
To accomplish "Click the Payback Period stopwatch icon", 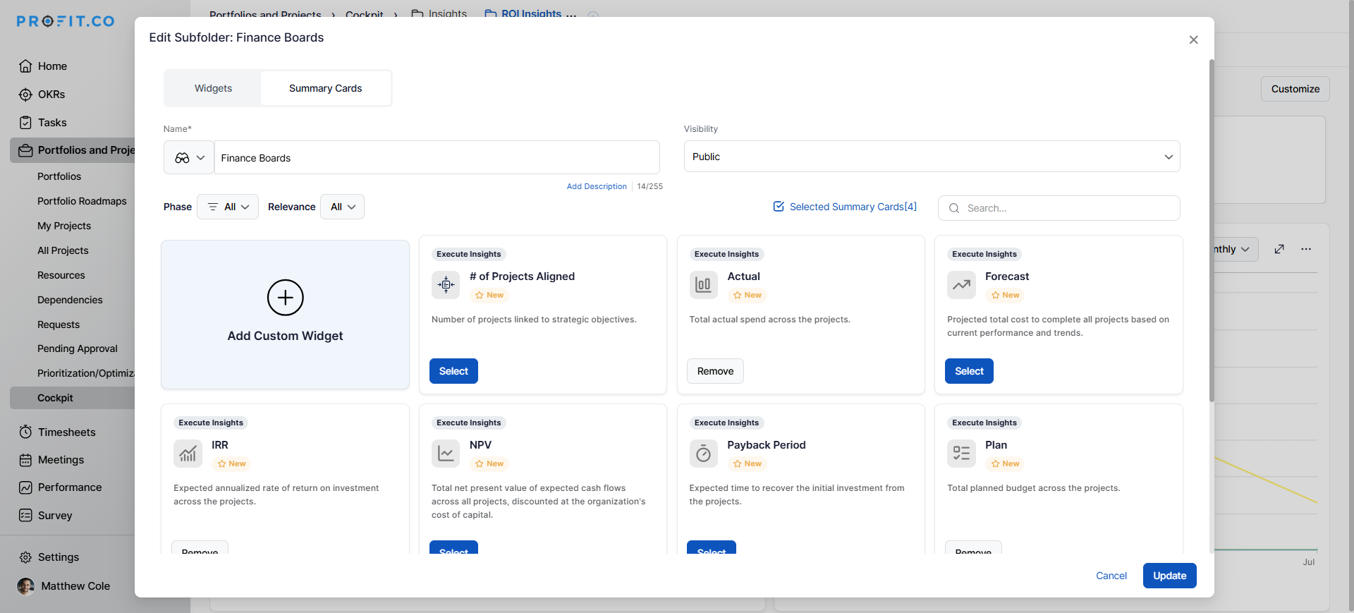I will tap(703, 454).
